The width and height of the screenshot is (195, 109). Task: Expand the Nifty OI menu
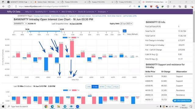pos(29,12)
